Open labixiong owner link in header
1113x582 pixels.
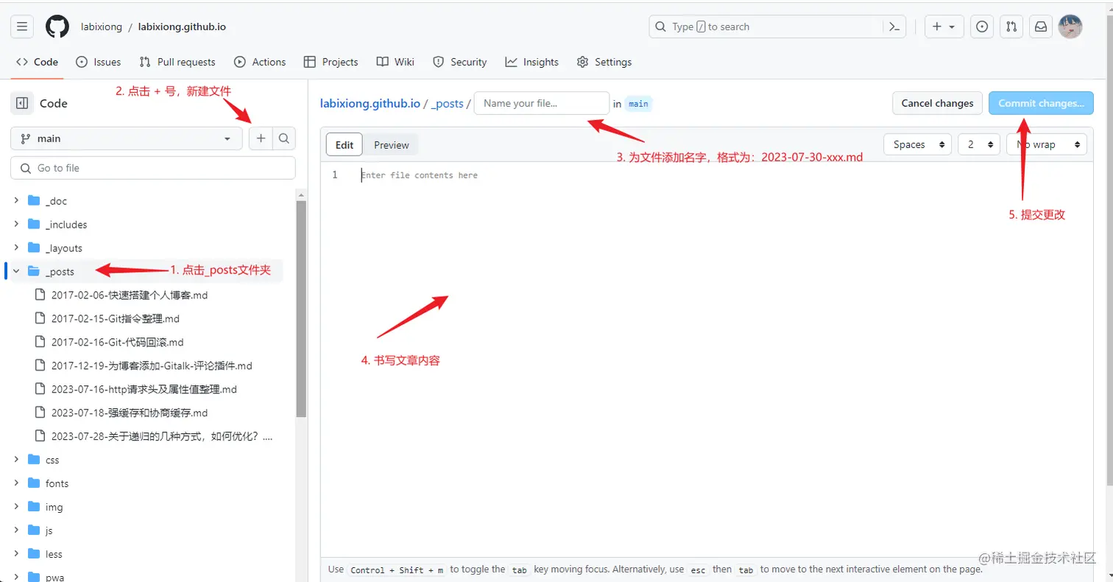(x=101, y=27)
